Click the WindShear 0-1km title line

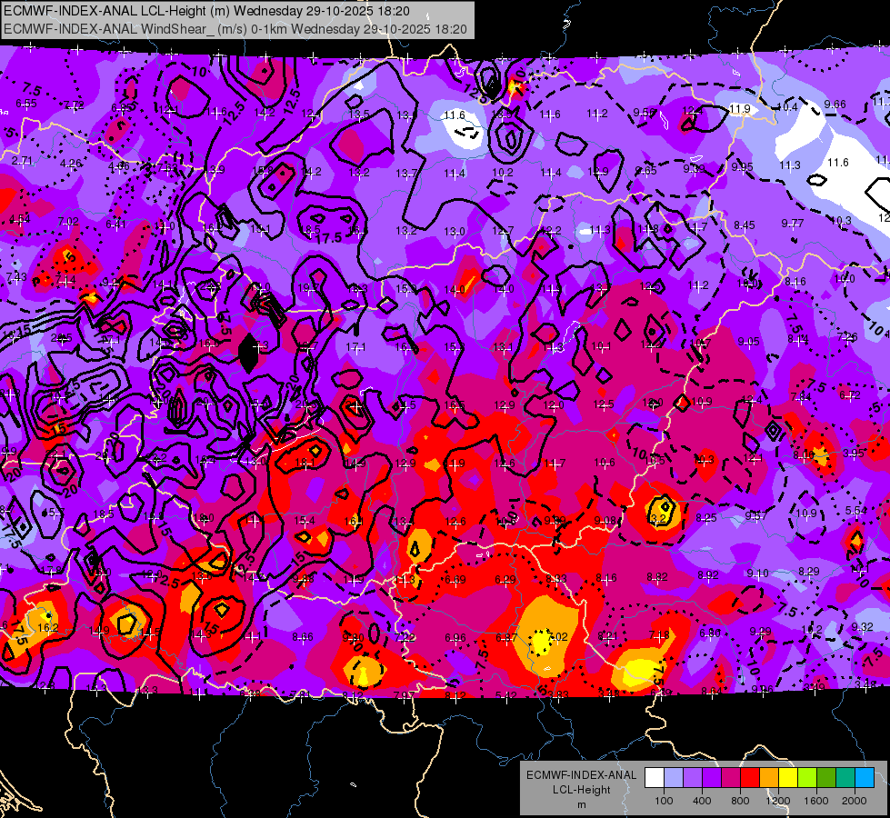tap(235, 29)
